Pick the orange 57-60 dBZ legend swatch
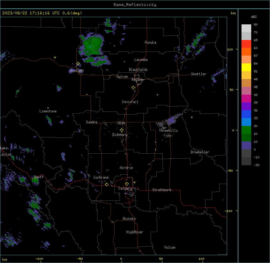270x263 pixels. point(246,52)
